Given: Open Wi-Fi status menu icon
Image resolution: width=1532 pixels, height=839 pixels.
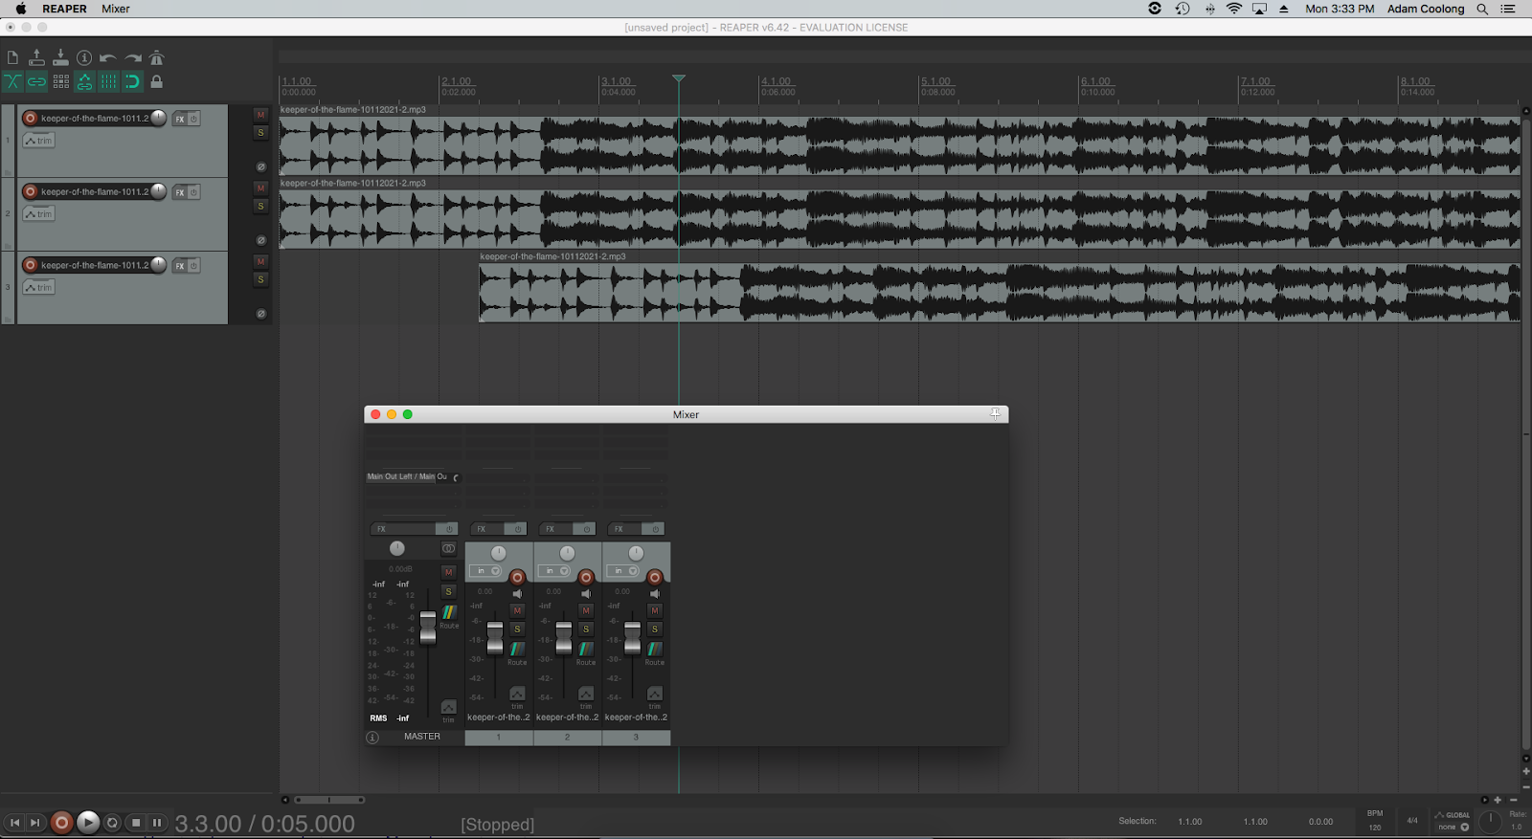Looking at the screenshot, I should 1234,9.
